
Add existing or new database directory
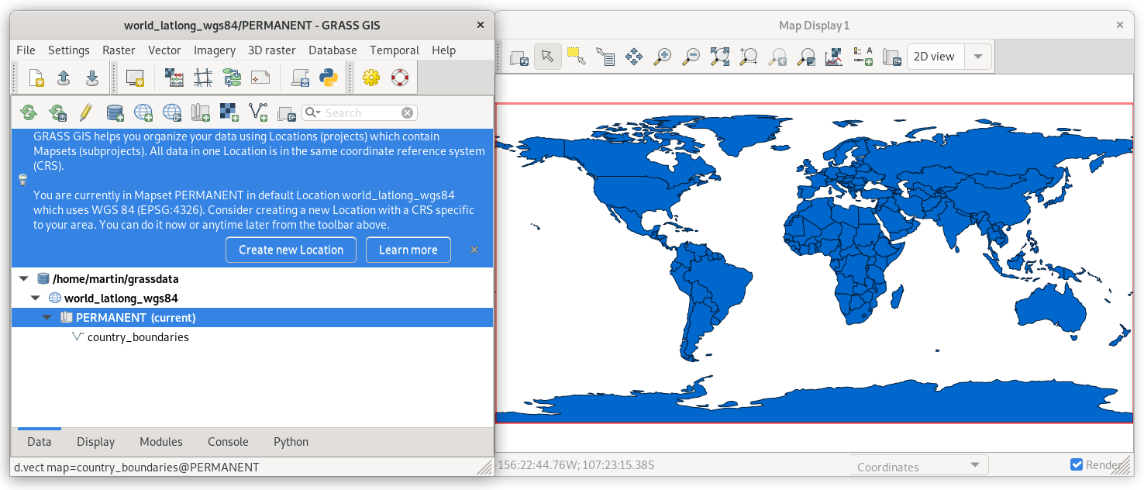click(115, 113)
